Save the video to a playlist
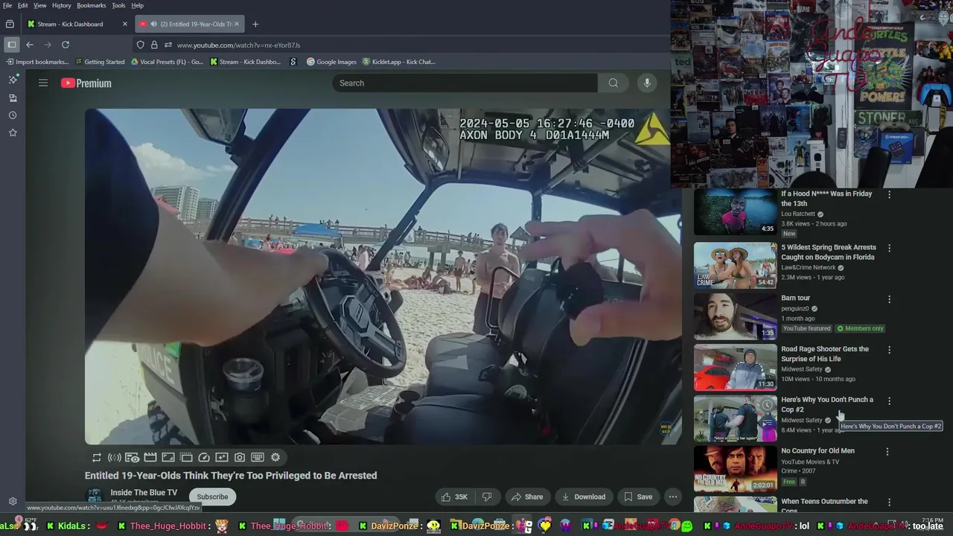Screen dimensions: 953x536 [638, 497]
